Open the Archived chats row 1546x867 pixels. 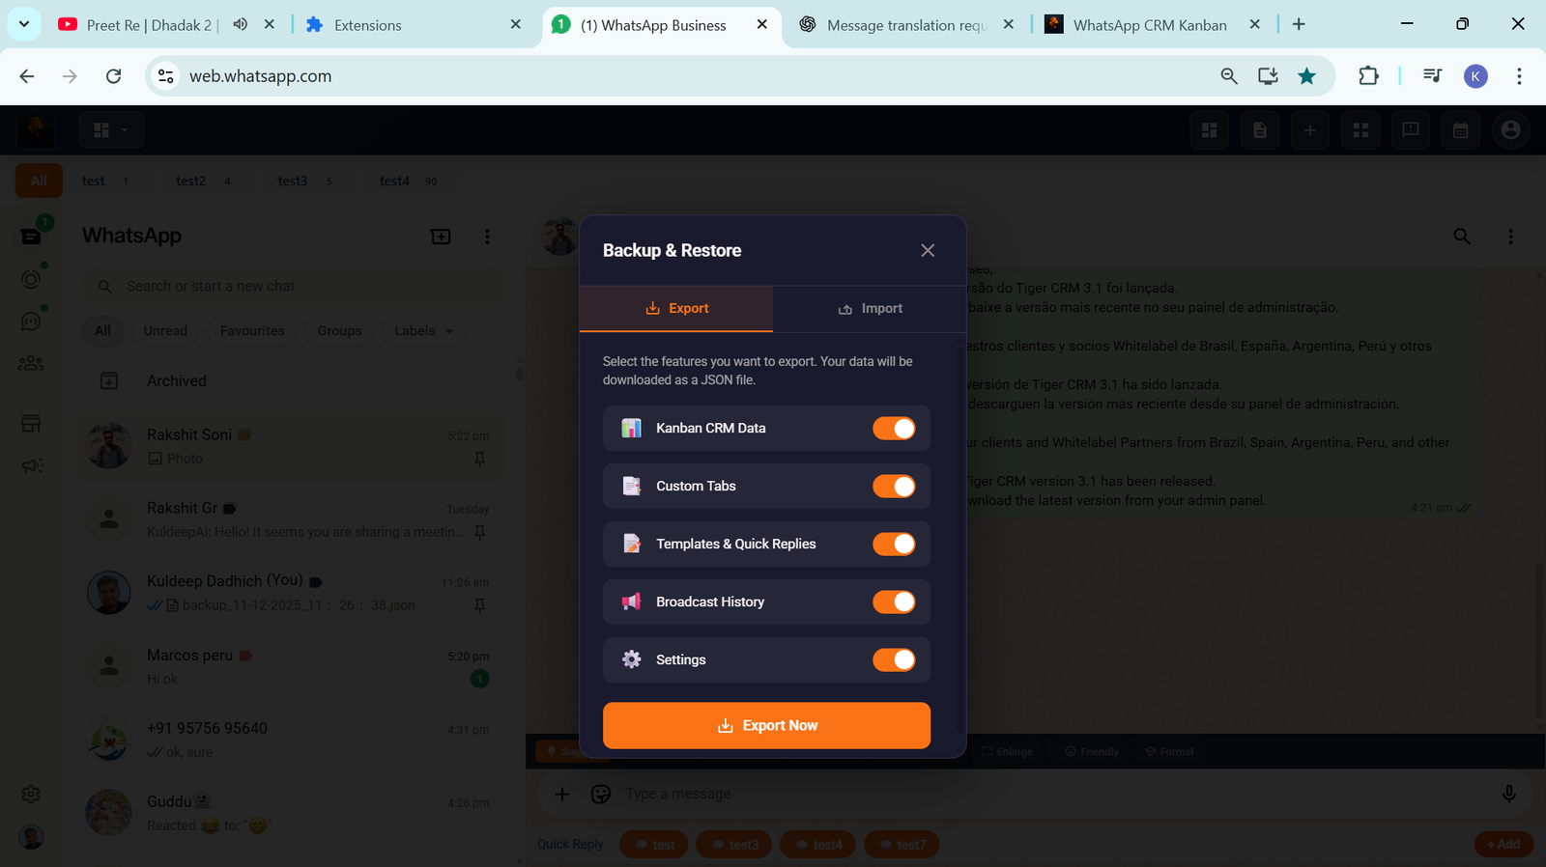tap(293, 381)
